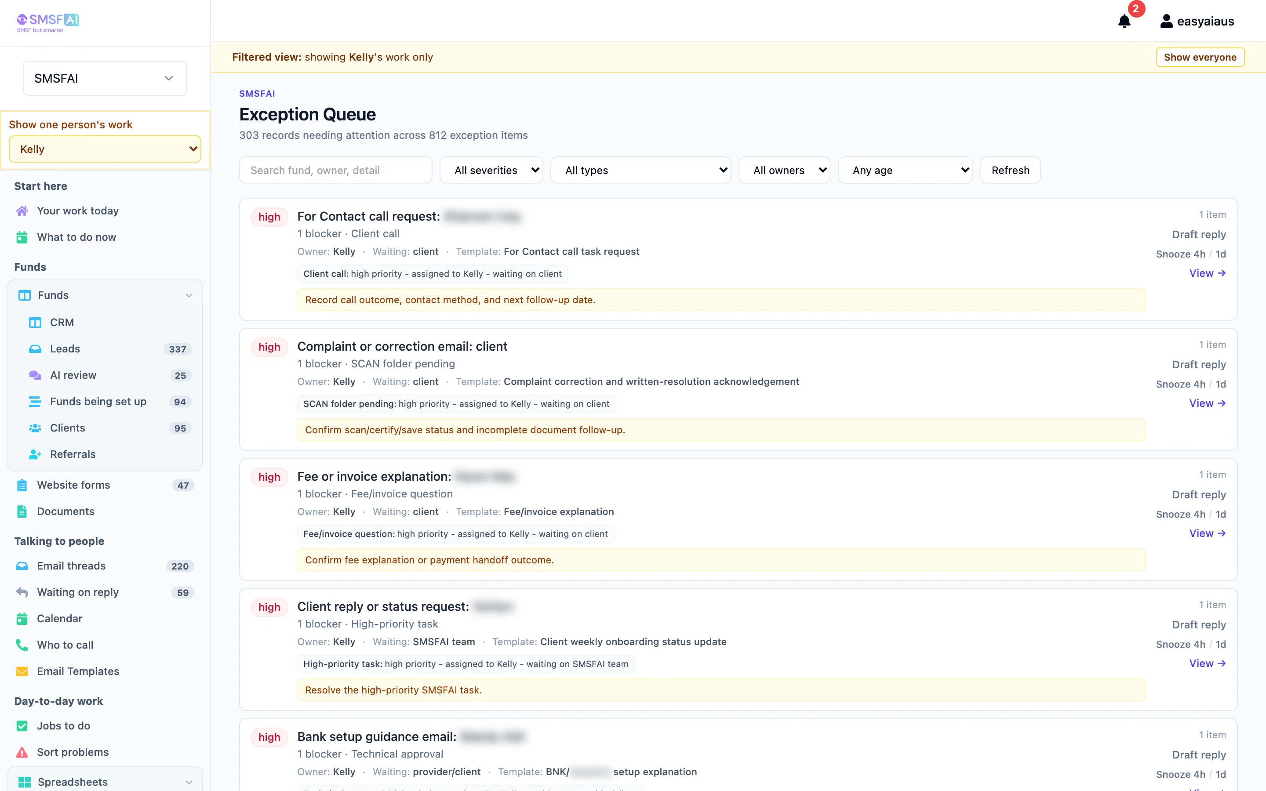This screenshot has height=791, width=1266.
Task: Click the Funds being set up list icon
Action: (35, 402)
